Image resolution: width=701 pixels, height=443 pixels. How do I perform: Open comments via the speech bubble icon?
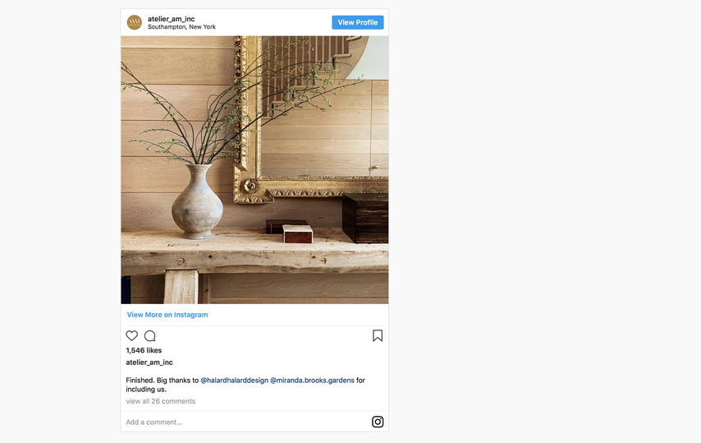[150, 335]
